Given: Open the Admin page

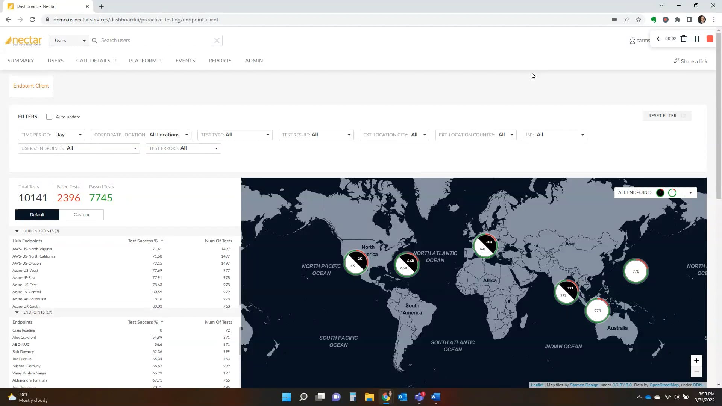Looking at the screenshot, I should (254, 61).
